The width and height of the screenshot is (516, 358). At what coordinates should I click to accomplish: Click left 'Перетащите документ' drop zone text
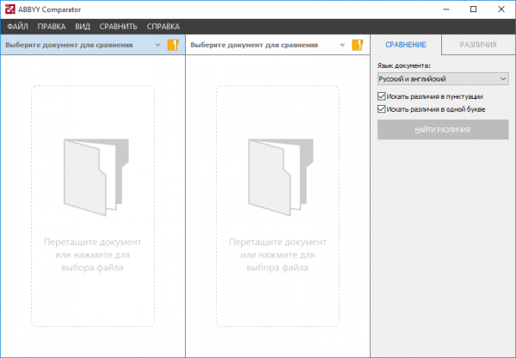coord(93,255)
